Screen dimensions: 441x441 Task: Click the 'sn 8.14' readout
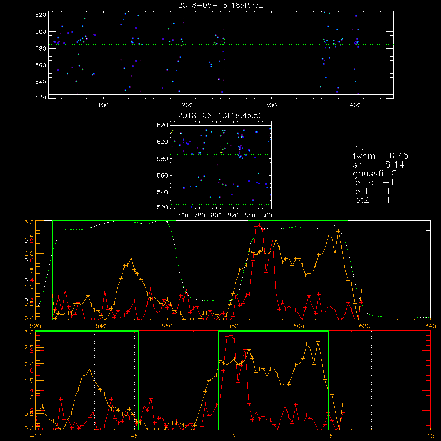click(x=378, y=164)
